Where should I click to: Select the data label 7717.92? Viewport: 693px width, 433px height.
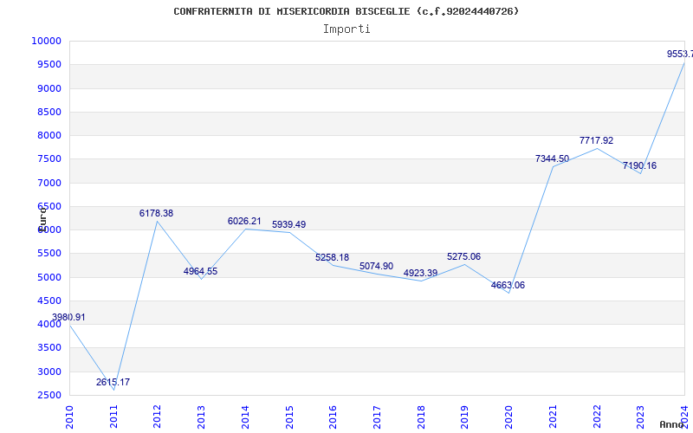click(596, 140)
